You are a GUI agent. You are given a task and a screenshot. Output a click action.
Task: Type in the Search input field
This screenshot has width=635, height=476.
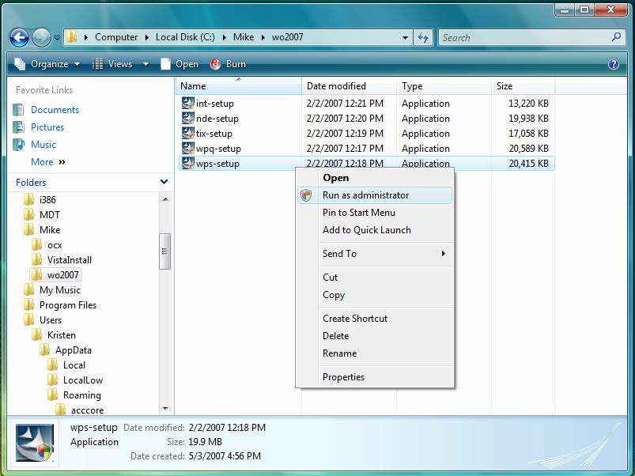coord(522,37)
